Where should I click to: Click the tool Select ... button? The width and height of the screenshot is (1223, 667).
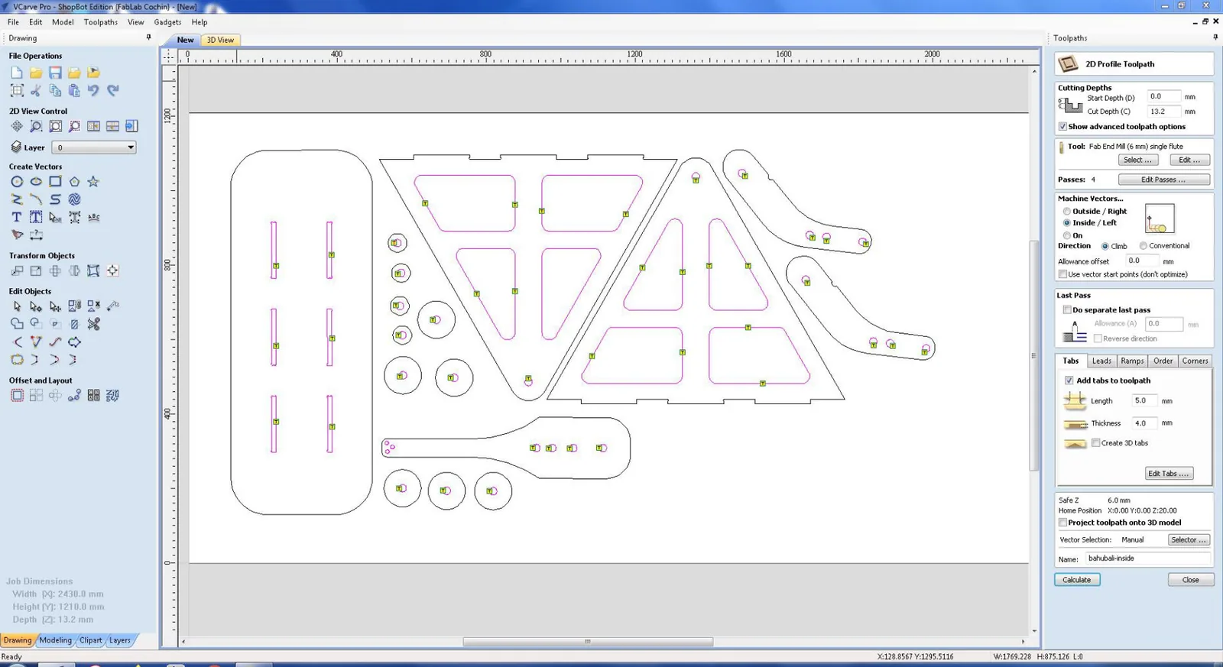[1137, 160]
